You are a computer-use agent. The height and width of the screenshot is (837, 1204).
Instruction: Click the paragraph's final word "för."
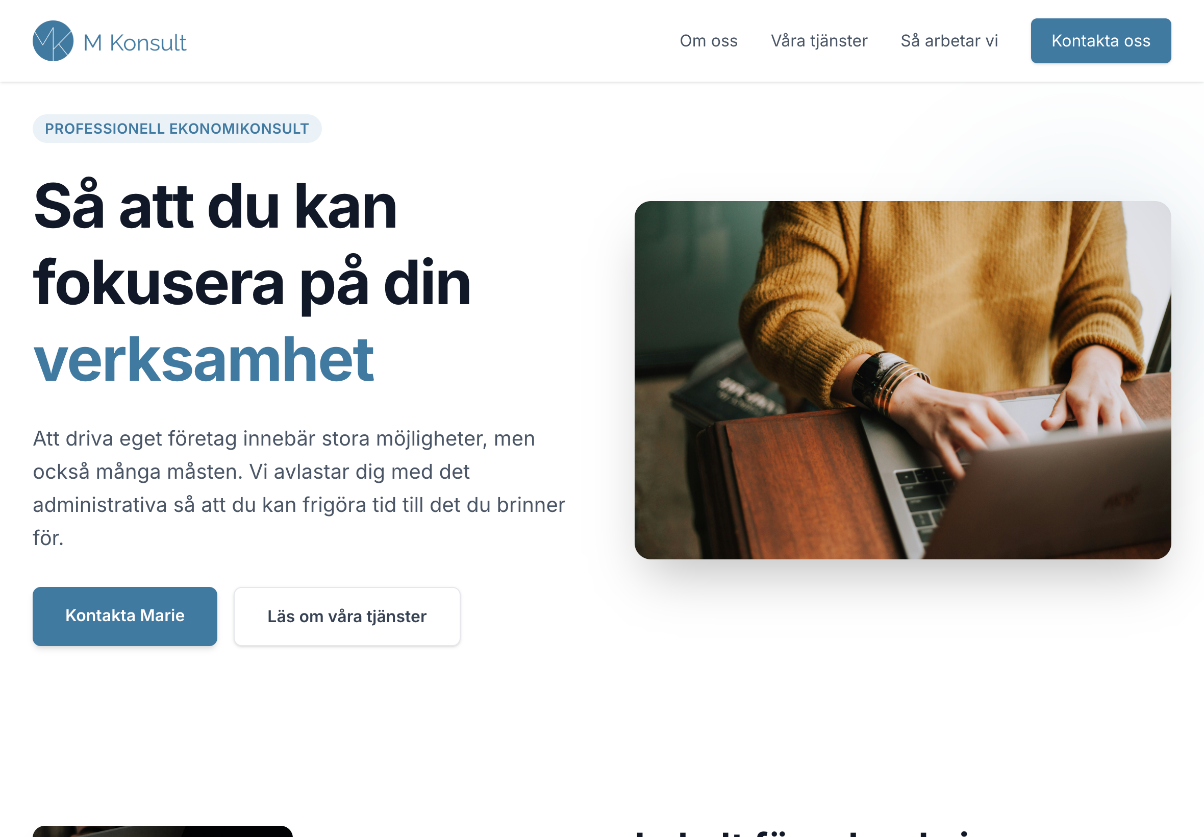tap(48, 538)
